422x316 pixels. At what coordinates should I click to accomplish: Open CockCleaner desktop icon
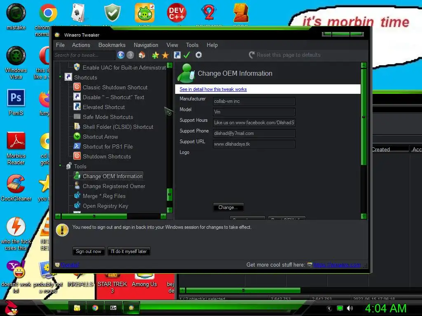coord(16,184)
